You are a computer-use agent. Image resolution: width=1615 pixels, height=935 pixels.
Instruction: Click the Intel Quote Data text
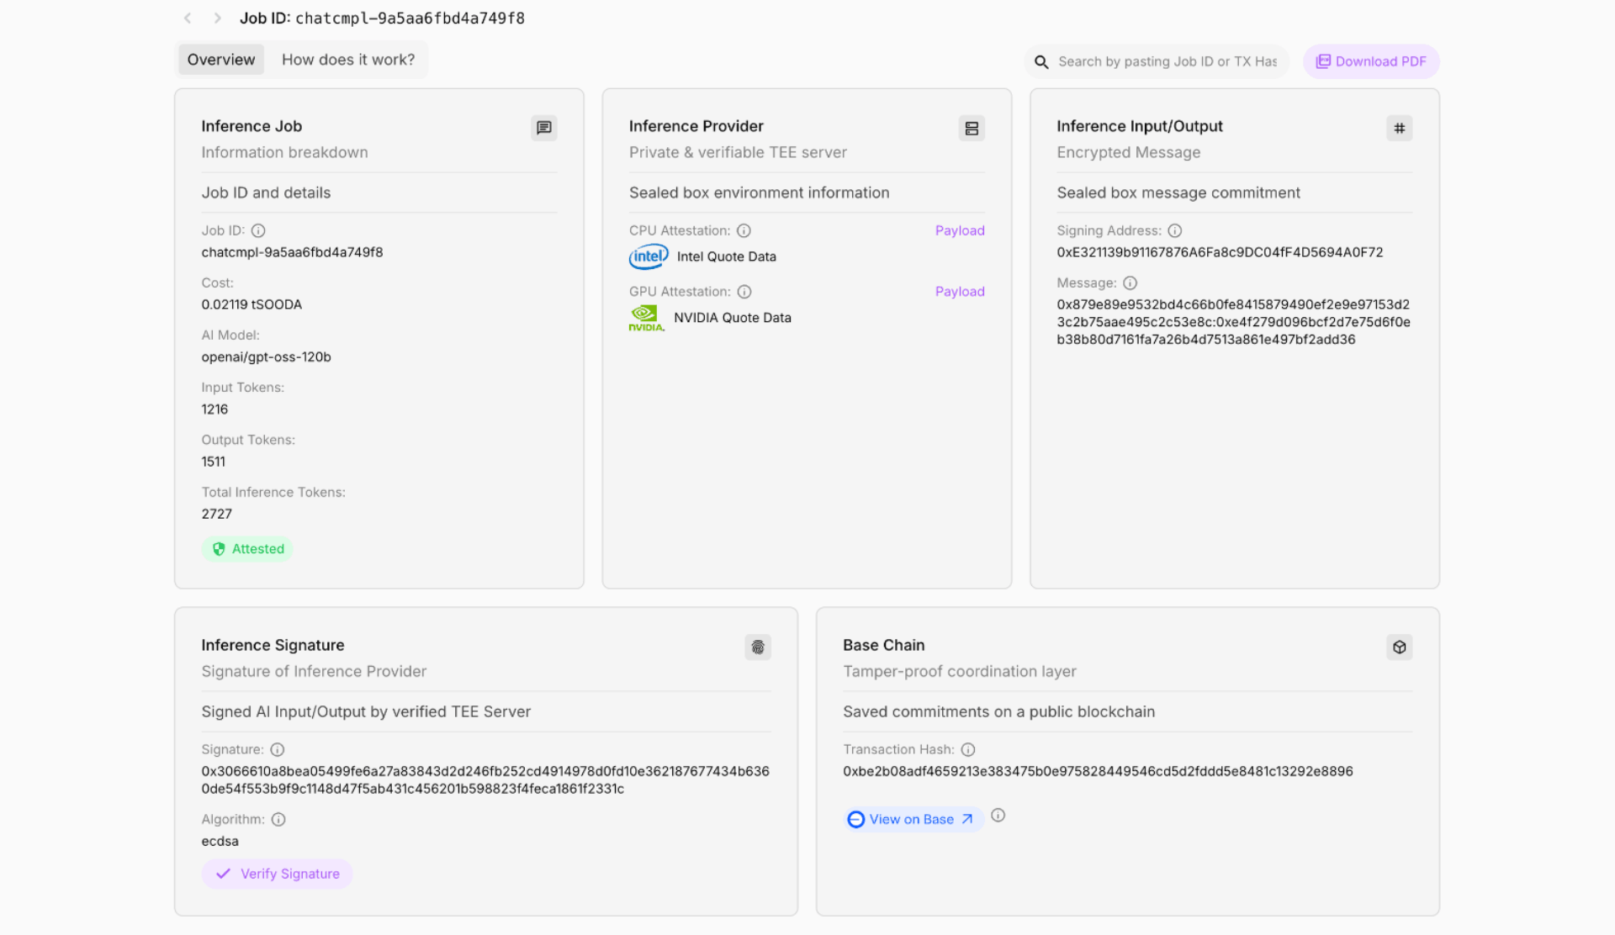[x=726, y=256]
